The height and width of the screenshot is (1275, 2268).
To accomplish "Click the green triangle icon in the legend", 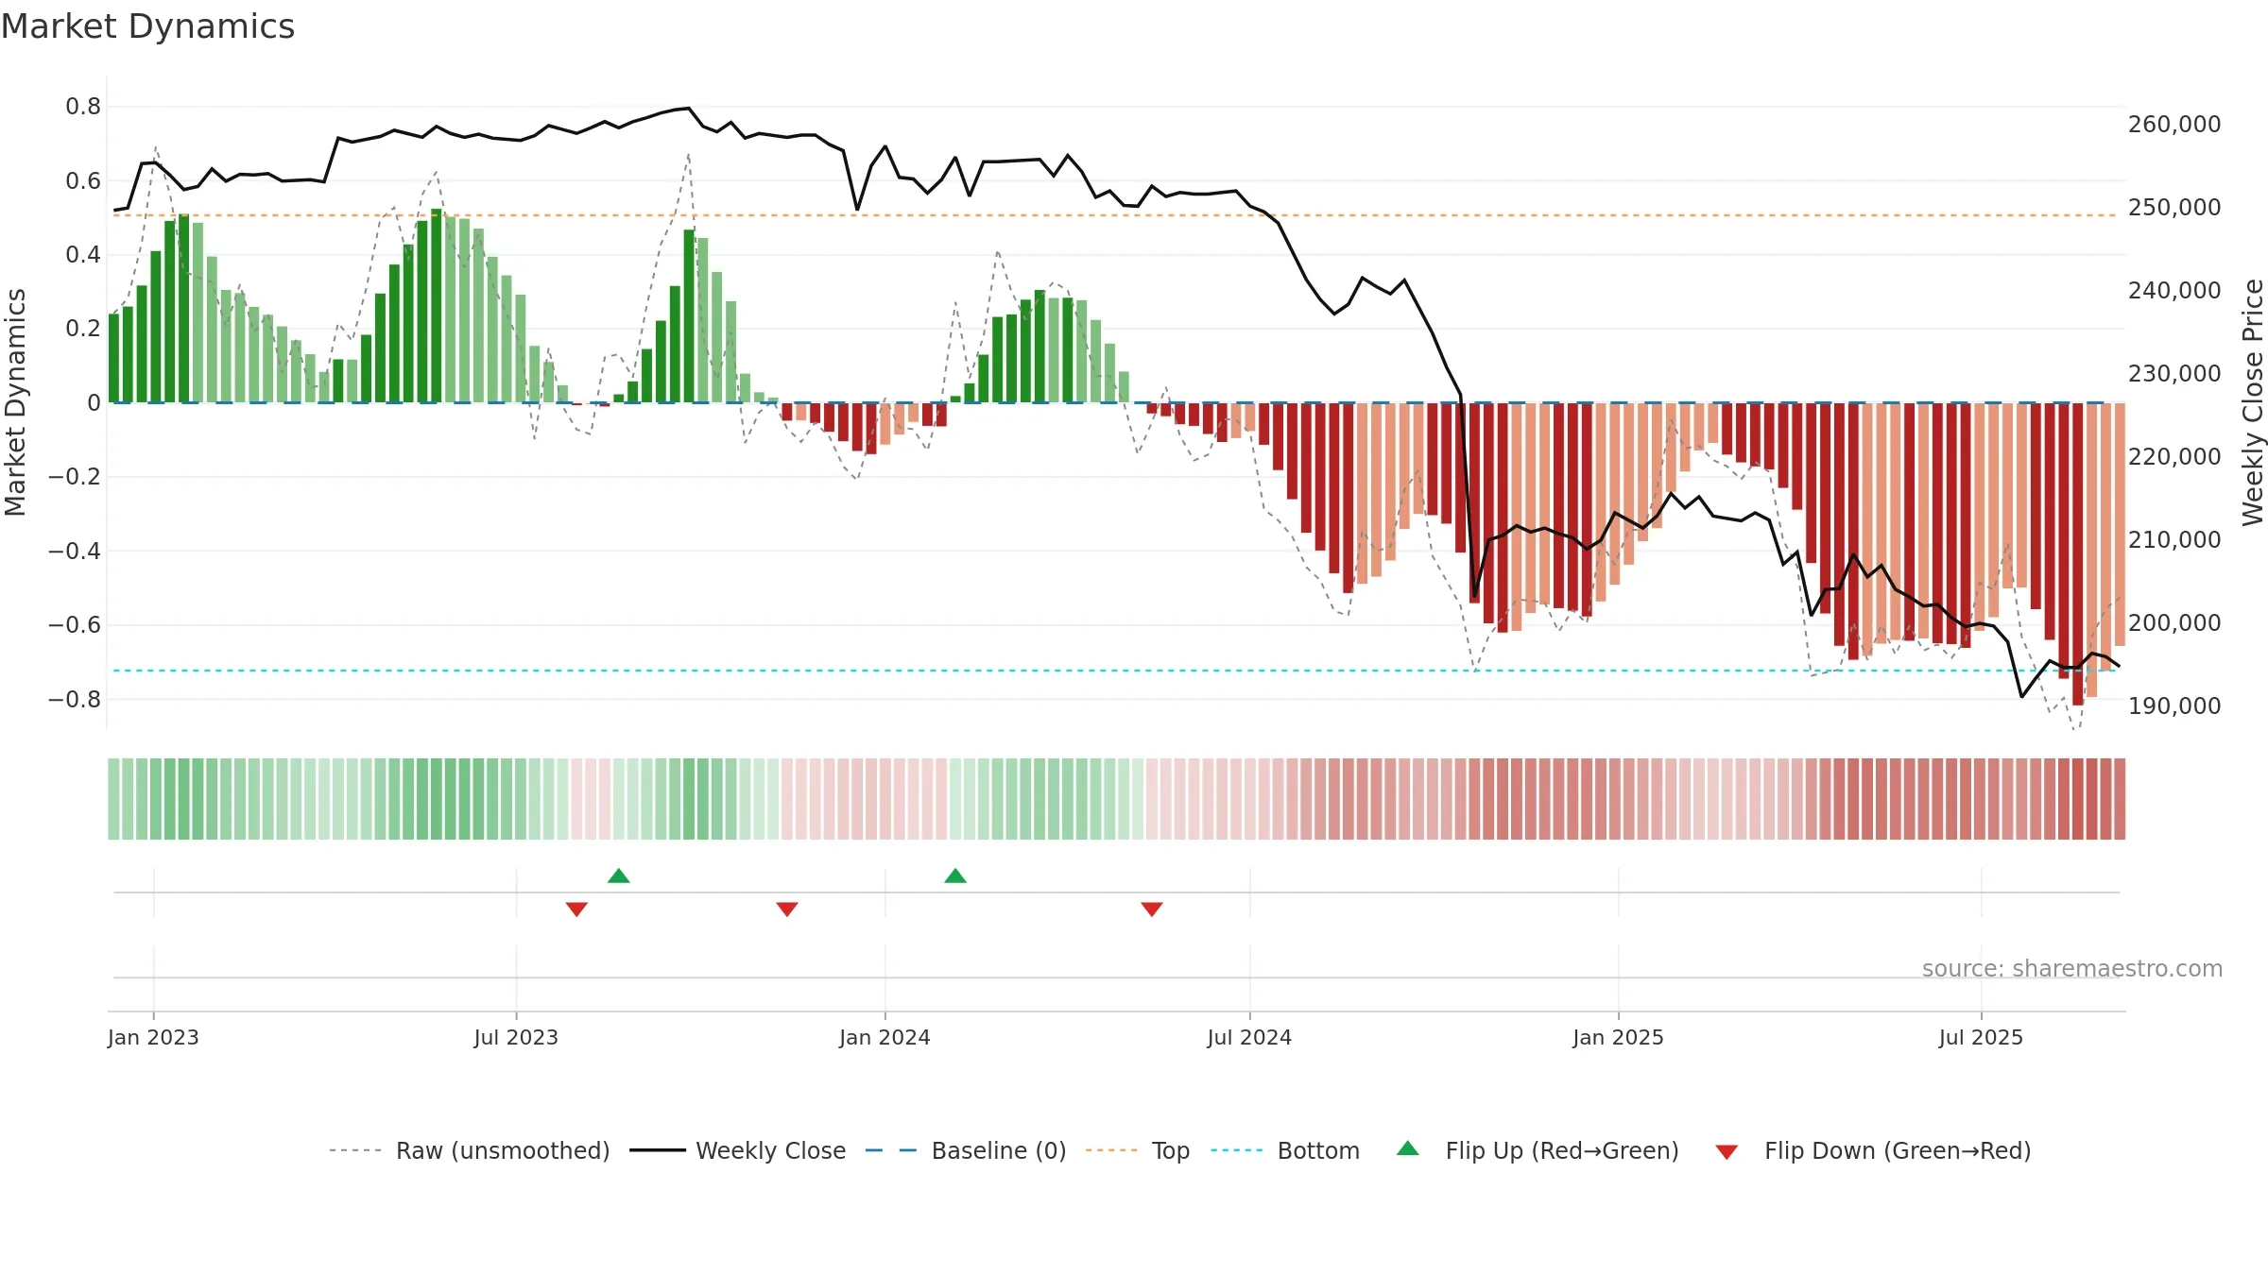I will (1408, 1148).
